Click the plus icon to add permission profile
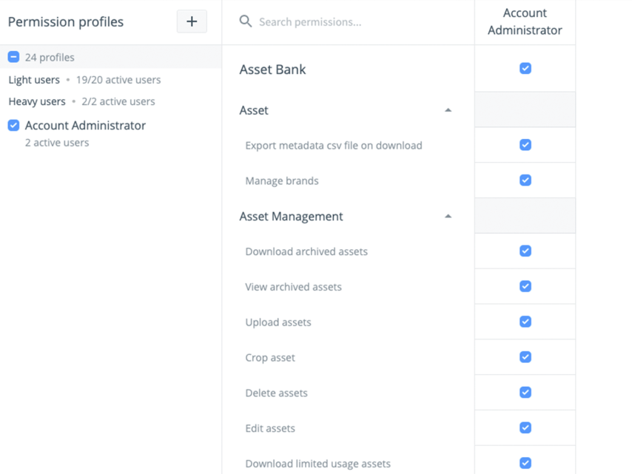632x474 pixels. coord(192,21)
